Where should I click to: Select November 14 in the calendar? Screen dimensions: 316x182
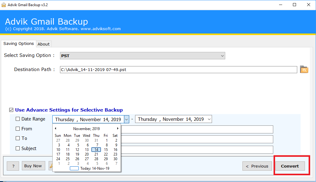pos(96,150)
